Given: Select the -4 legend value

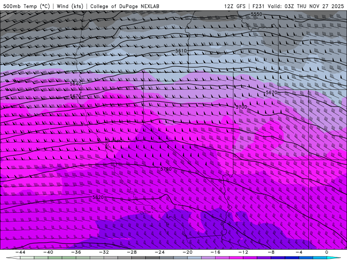Looking at the screenshot, I should point(299,252).
